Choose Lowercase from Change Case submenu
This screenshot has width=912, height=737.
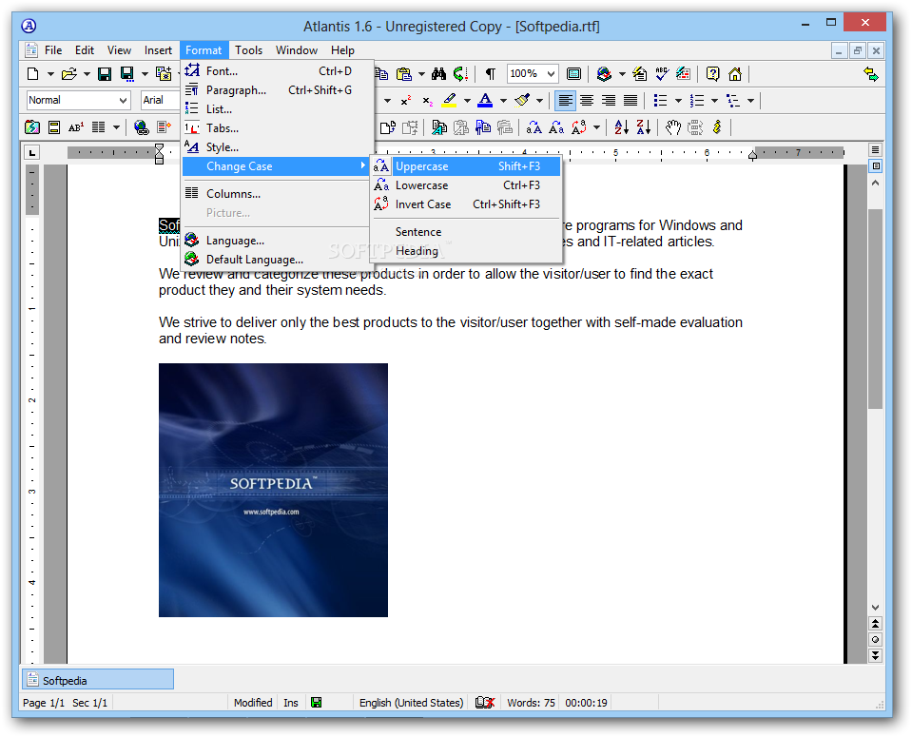467,185
